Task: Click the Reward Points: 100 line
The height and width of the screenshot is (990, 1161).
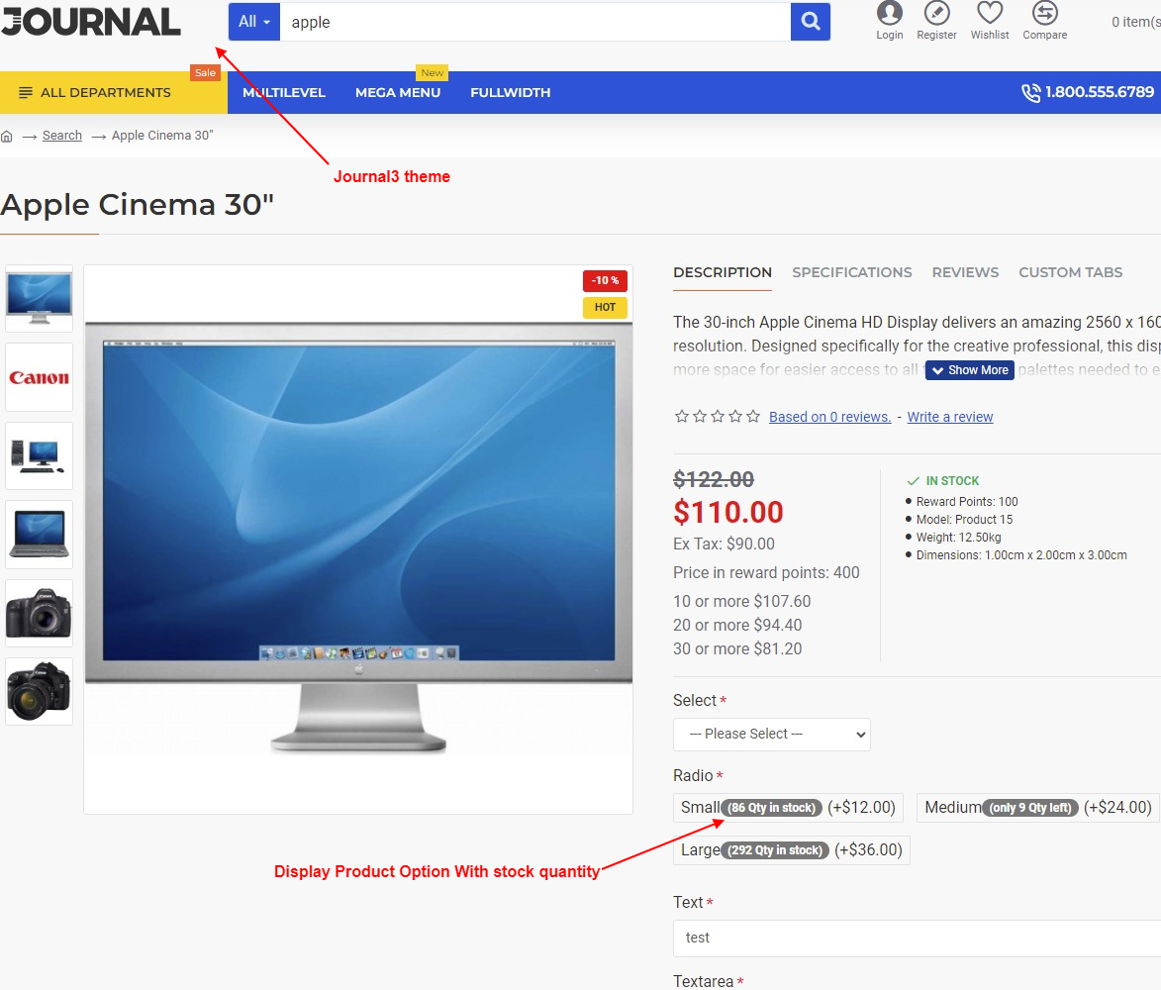Action: click(966, 502)
